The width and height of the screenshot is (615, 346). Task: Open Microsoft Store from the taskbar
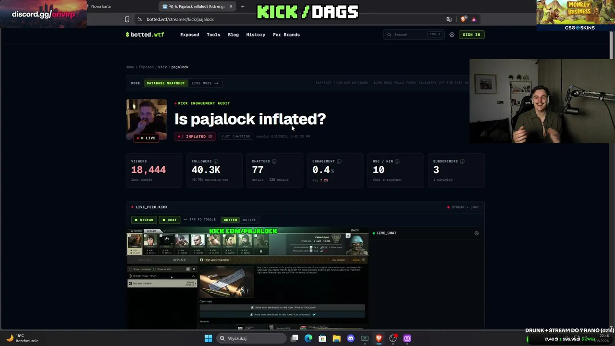[322, 338]
